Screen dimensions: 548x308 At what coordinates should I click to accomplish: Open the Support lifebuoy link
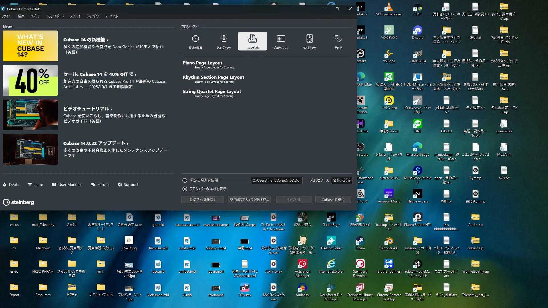(x=128, y=185)
